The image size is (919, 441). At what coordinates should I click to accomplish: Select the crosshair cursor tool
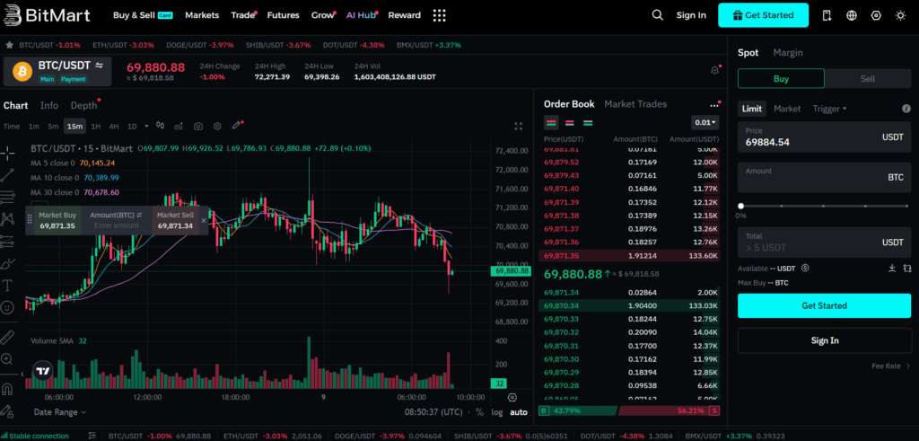(7, 154)
